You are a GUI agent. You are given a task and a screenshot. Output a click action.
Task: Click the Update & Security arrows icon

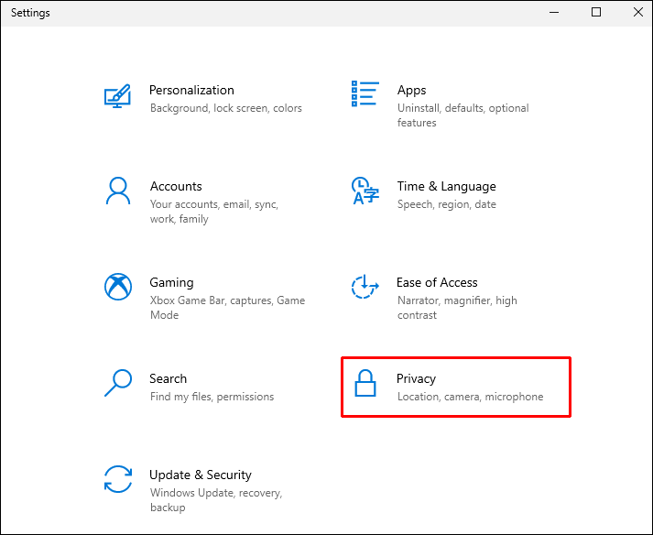click(117, 480)
